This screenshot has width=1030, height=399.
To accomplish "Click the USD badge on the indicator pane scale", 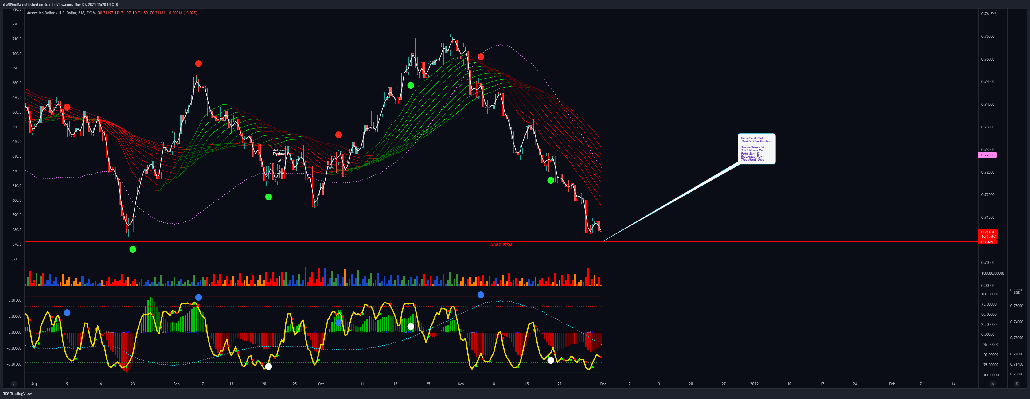I will tap(1017, 293).
